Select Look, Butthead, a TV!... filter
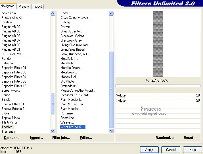 click(77, 54)
